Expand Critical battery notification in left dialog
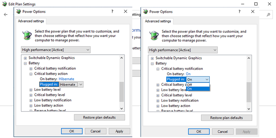The width and height of the screenshot is (276, 138). (x=31, y=69)
